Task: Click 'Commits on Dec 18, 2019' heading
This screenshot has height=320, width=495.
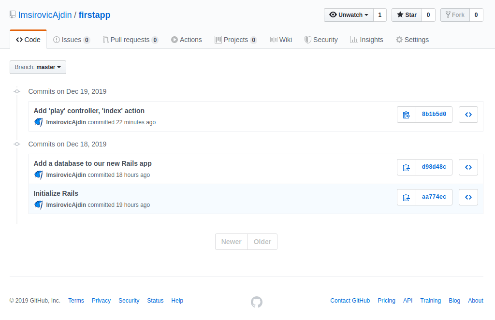Action: pyautogui.click(x=67, y=144)
